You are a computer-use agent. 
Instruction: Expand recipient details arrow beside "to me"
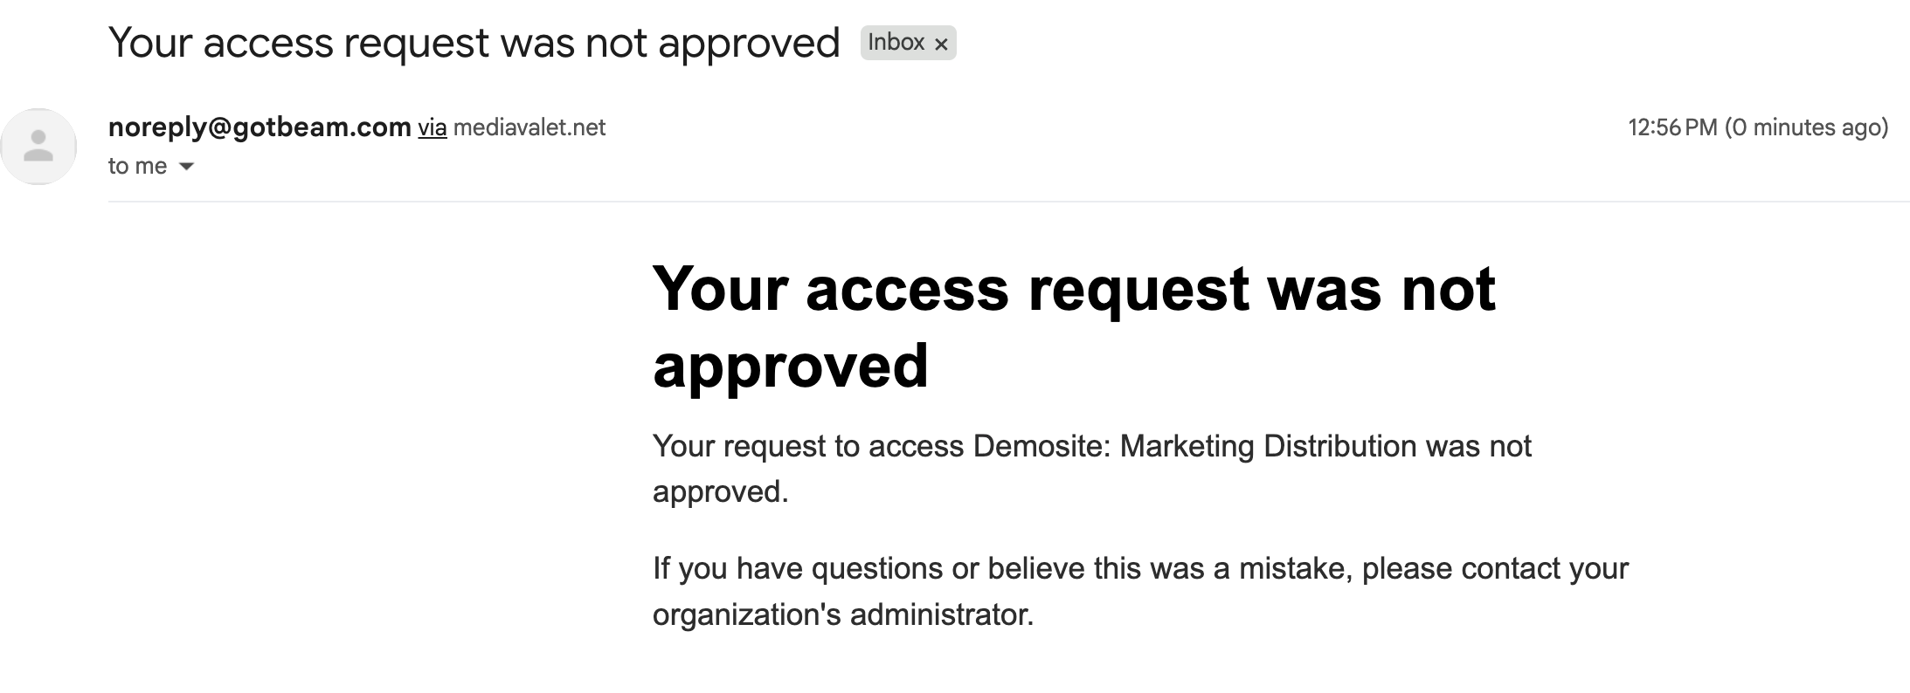tap(186, 166)
